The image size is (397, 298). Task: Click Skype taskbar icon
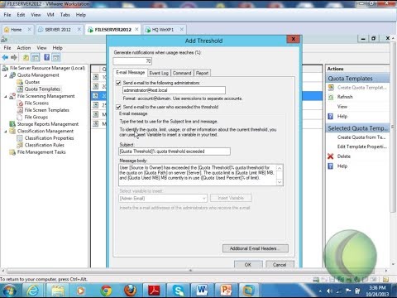point(179,291)
